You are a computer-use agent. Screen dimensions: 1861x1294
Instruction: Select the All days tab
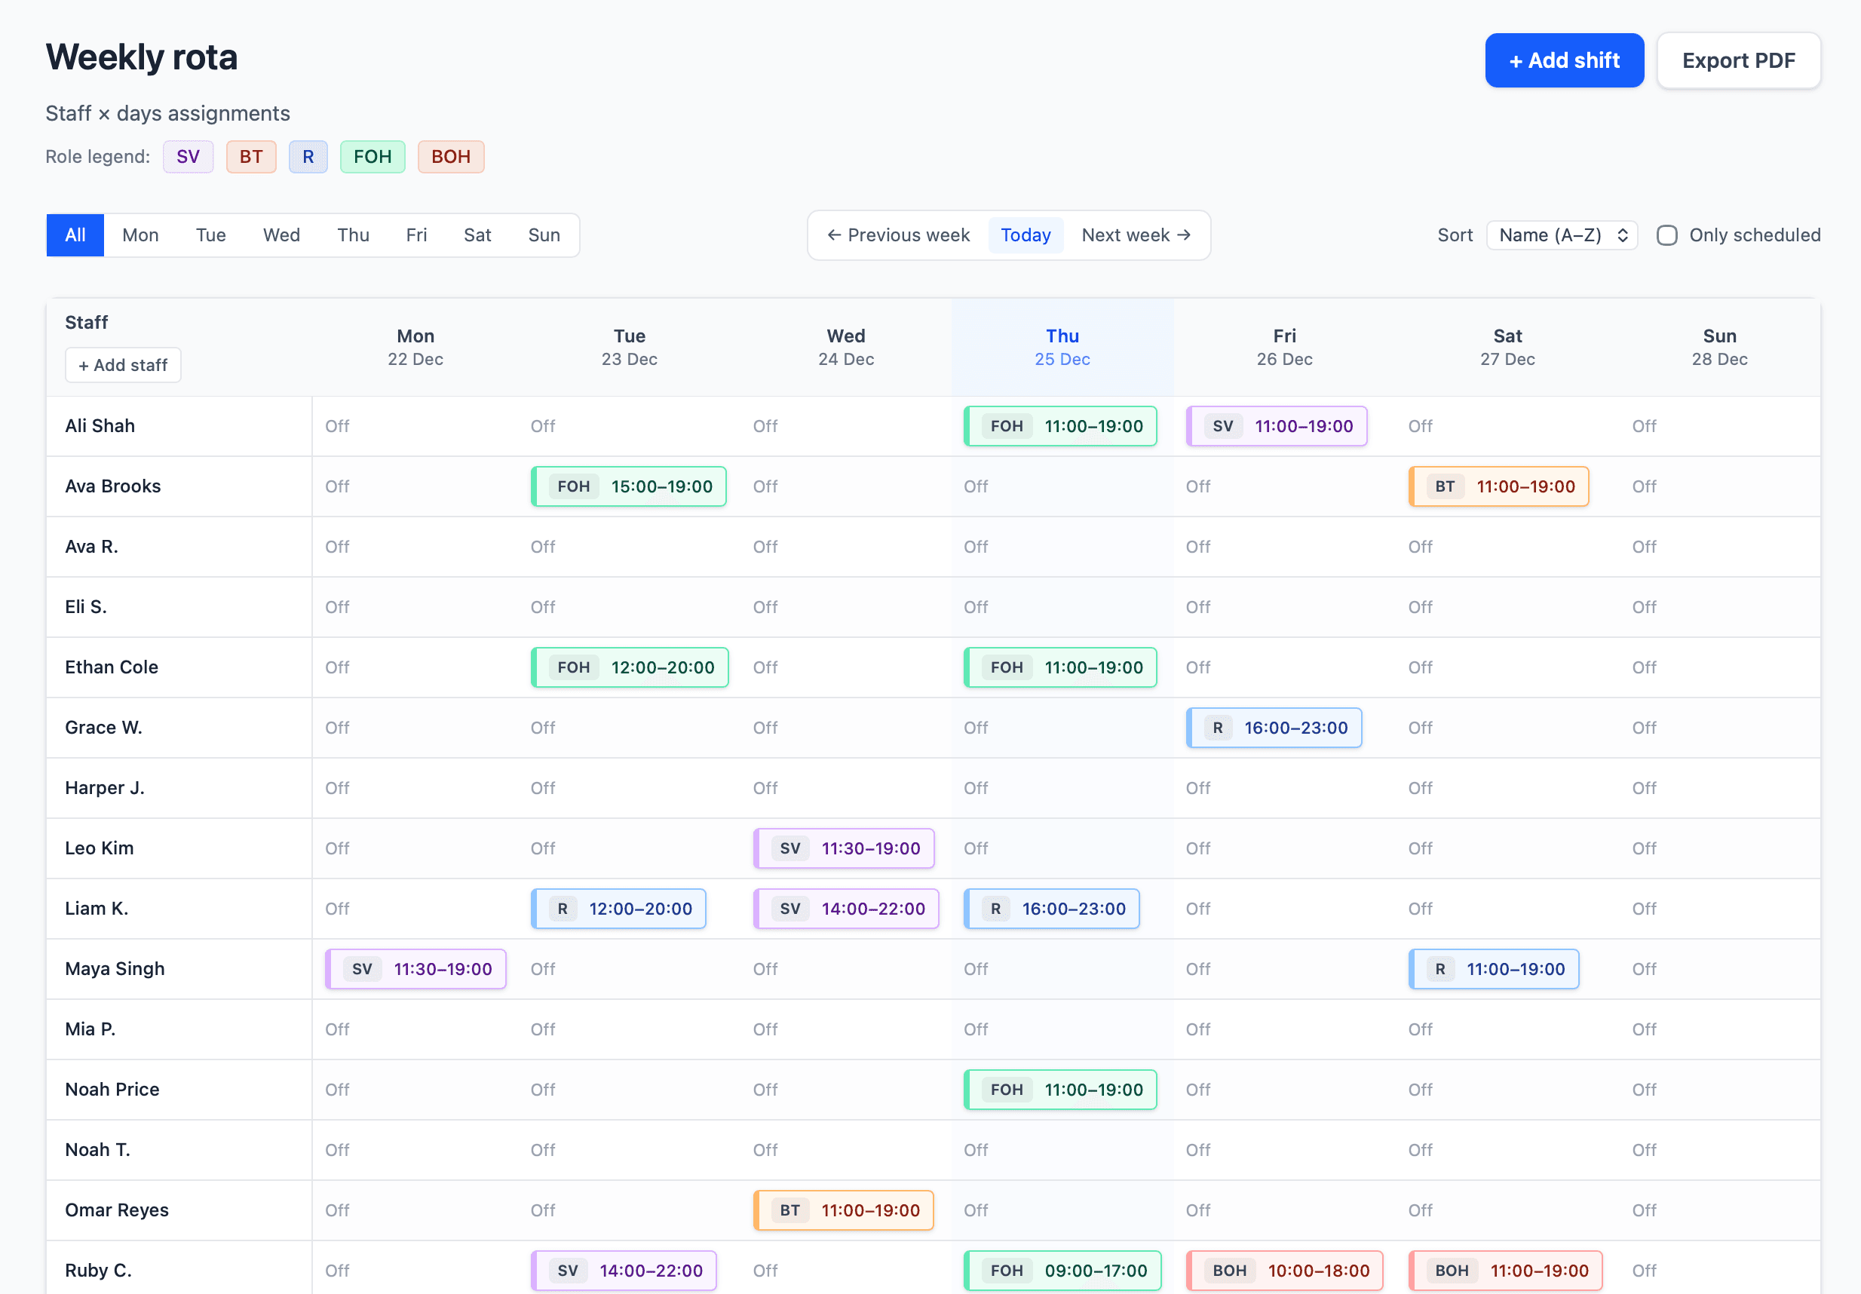pyautogui.click(x=75, y=235)
